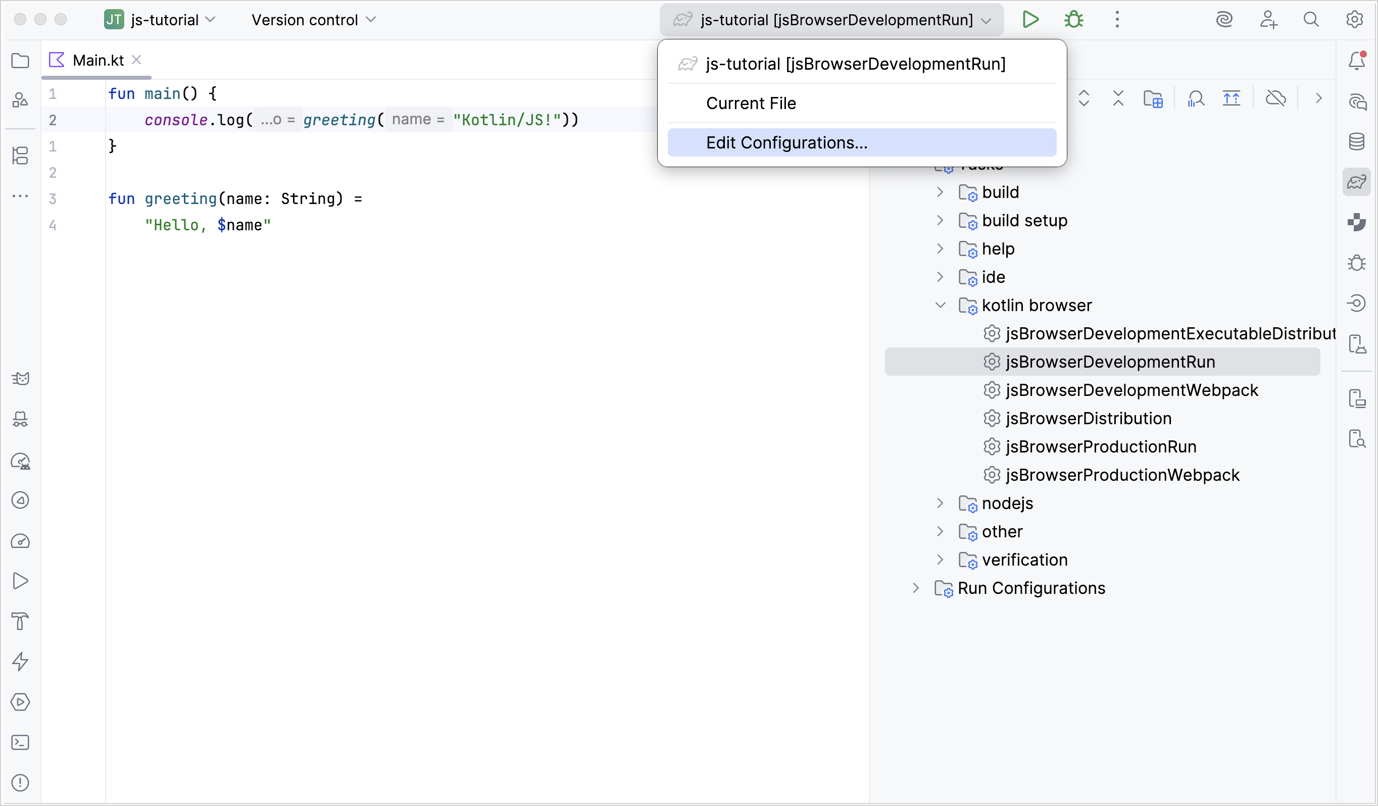
Task: Open the Problems tool window
Action: pos(20,783)
